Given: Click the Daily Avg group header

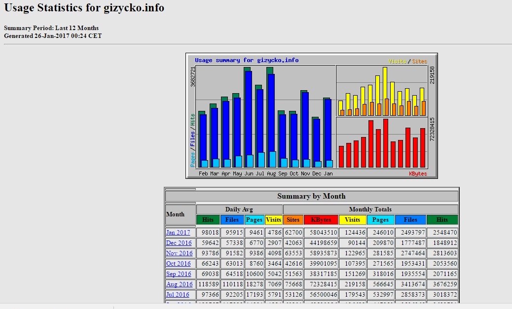Looking at the screenshot, I should click(239, 209).
